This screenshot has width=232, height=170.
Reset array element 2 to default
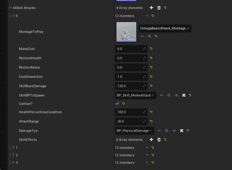coord(153,155)
